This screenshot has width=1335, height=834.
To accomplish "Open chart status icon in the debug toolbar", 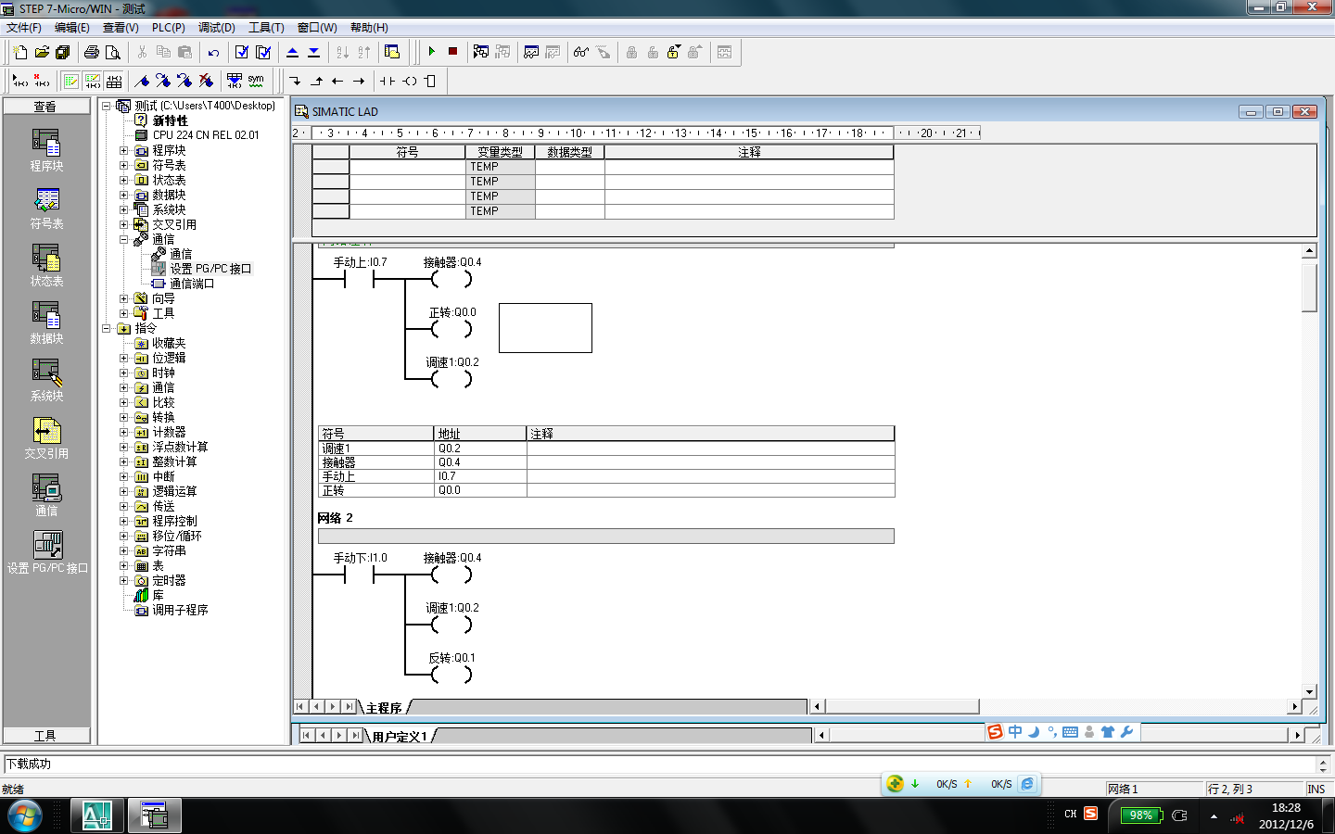I will coord(531,52).
